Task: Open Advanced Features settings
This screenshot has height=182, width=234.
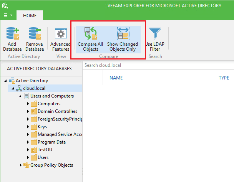Action: point(60,34)
